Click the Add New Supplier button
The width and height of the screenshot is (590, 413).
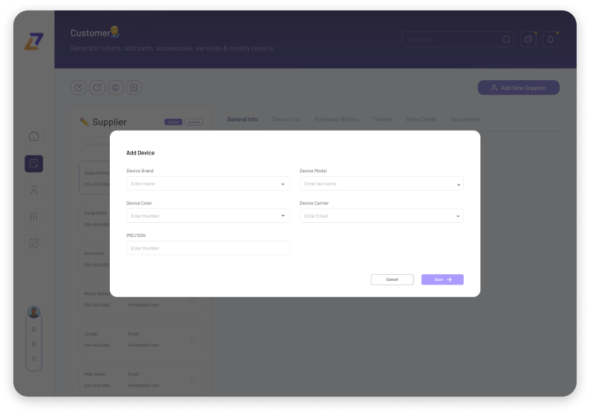(518, 88)
